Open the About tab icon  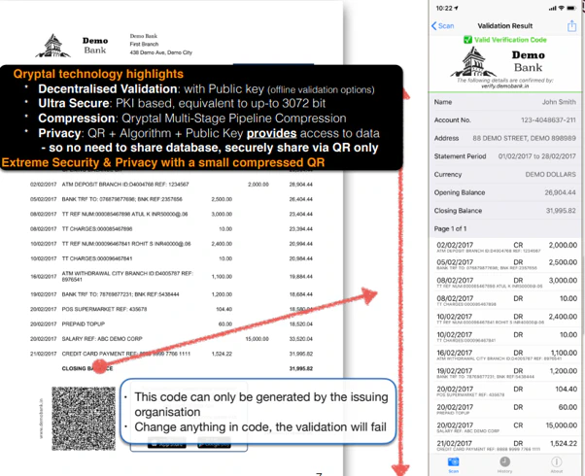click(x=557, y=464)
